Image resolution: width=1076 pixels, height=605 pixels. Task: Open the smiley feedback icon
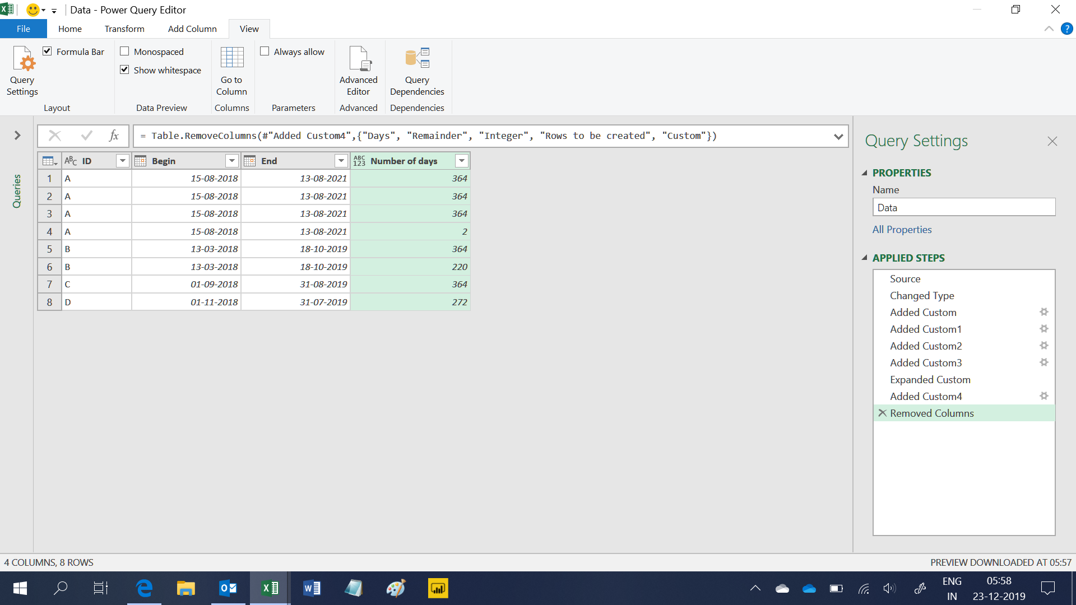pyautogui.click(x=33, y=10)
